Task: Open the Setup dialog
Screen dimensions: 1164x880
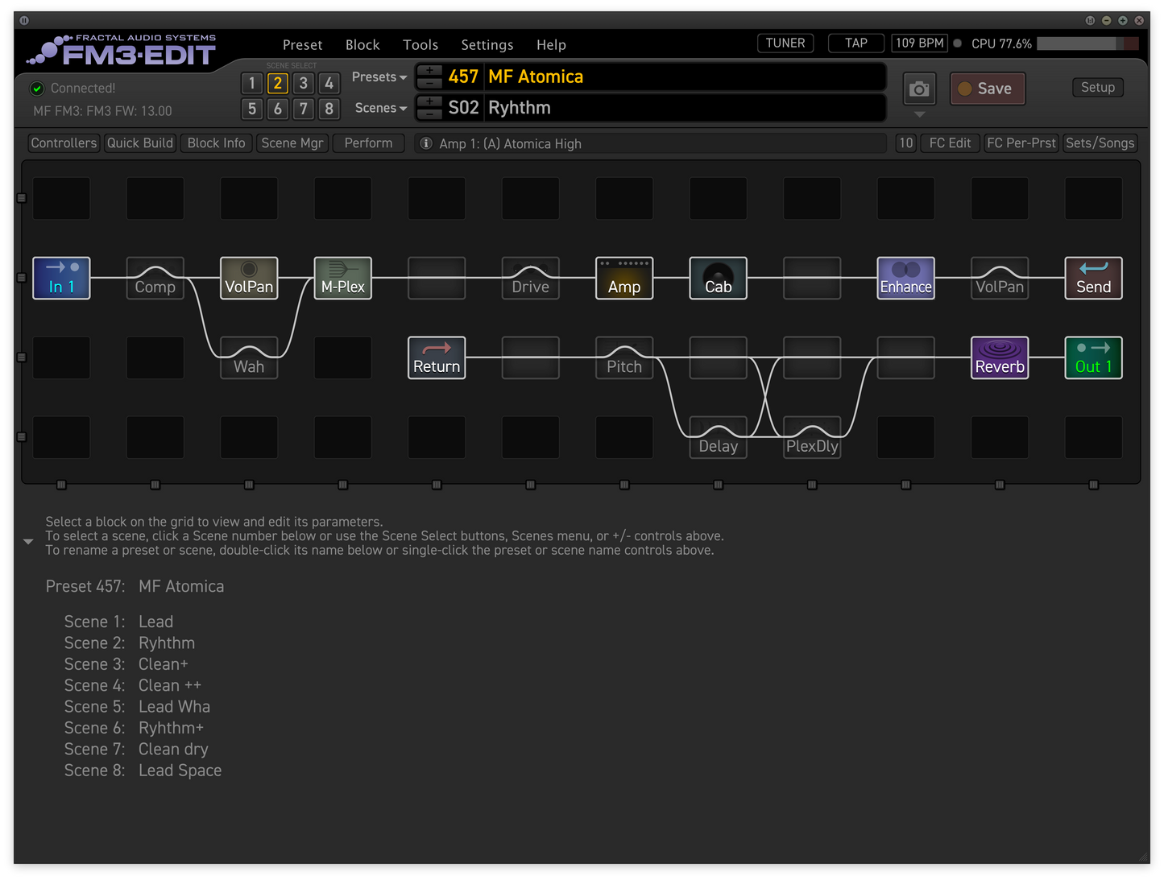Action: [x=1098, y=87]
